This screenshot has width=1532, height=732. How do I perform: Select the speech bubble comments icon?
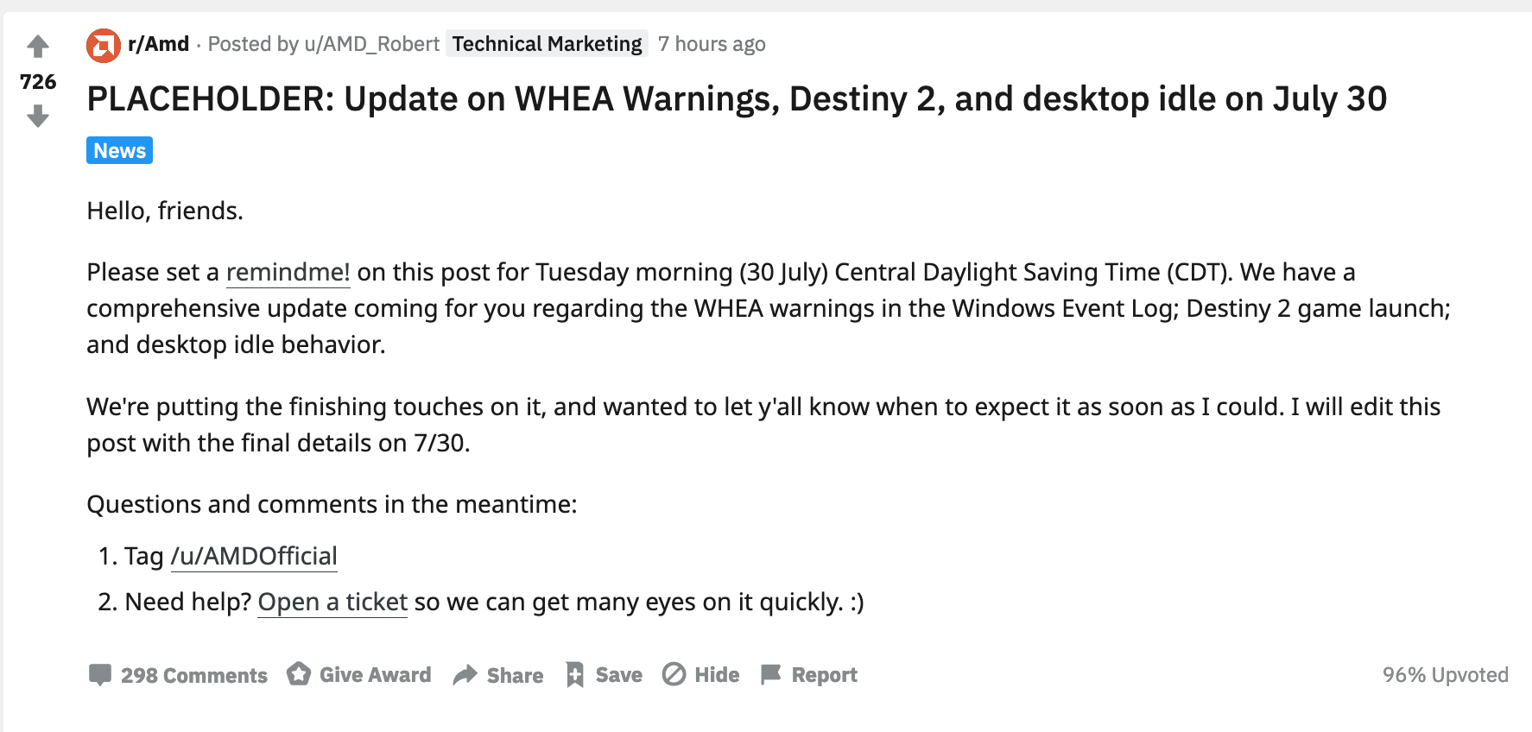pos(101,674)
